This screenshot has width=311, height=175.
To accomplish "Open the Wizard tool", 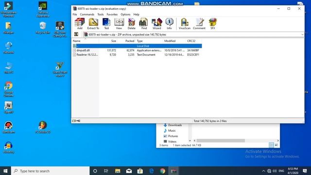I will tap(156, 24).
